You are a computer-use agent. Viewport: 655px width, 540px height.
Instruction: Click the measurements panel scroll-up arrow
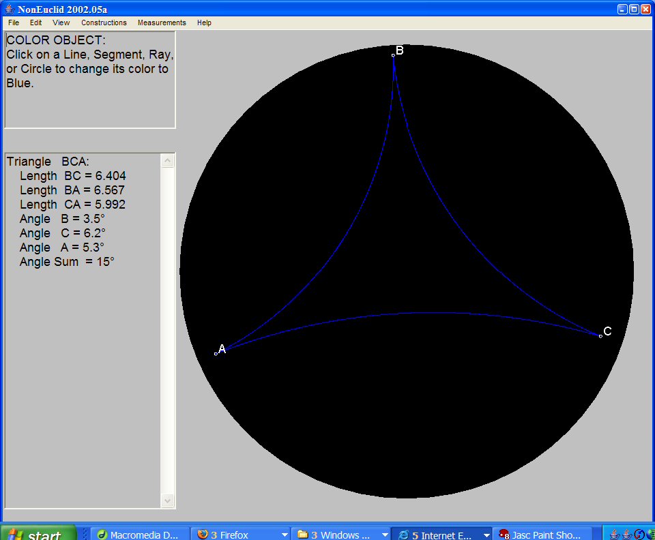pyautogui.click(x=168, y=161)
